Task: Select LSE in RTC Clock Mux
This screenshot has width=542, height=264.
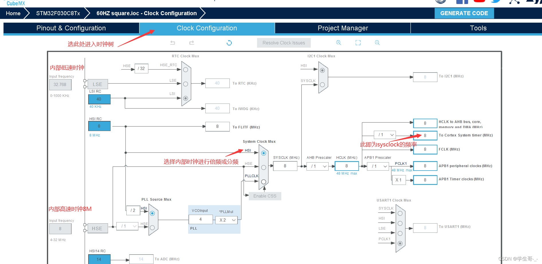Action: [x=186, y=84]
